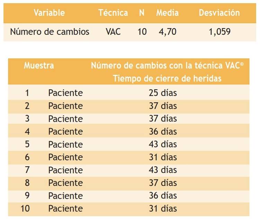Click "Número de cambios con la técnica VAC" heading
The height and width of the screenshot is (219, 260).
click(x=168, y=65)
